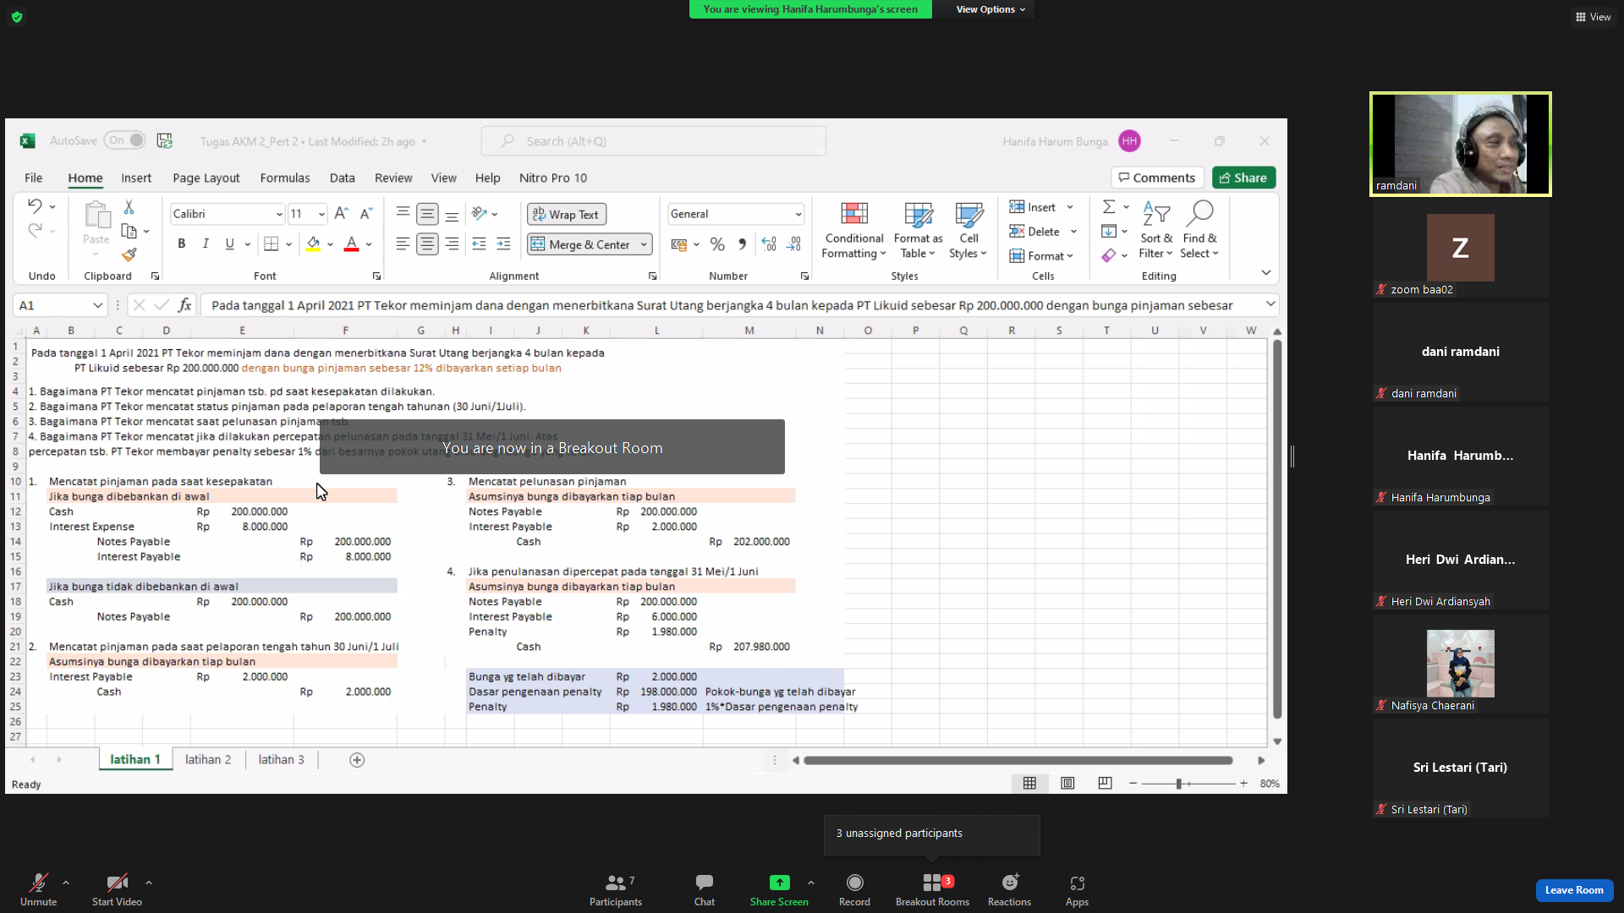The width and height of the screenshot is (1624, 913).
Task: Open the number format General dropdown
Action: (x=798, y=214)
